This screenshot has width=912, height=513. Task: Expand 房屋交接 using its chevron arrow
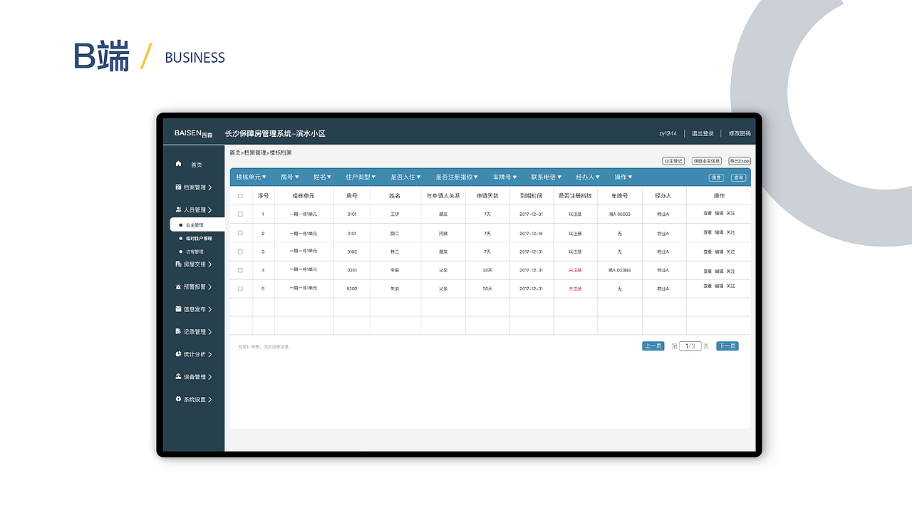click(210, 264)
